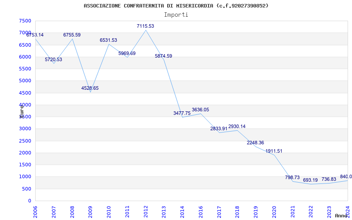Screen dimensions: 352x220
Task: Click the y-axis tick 1000
Action: click(25, 177)
